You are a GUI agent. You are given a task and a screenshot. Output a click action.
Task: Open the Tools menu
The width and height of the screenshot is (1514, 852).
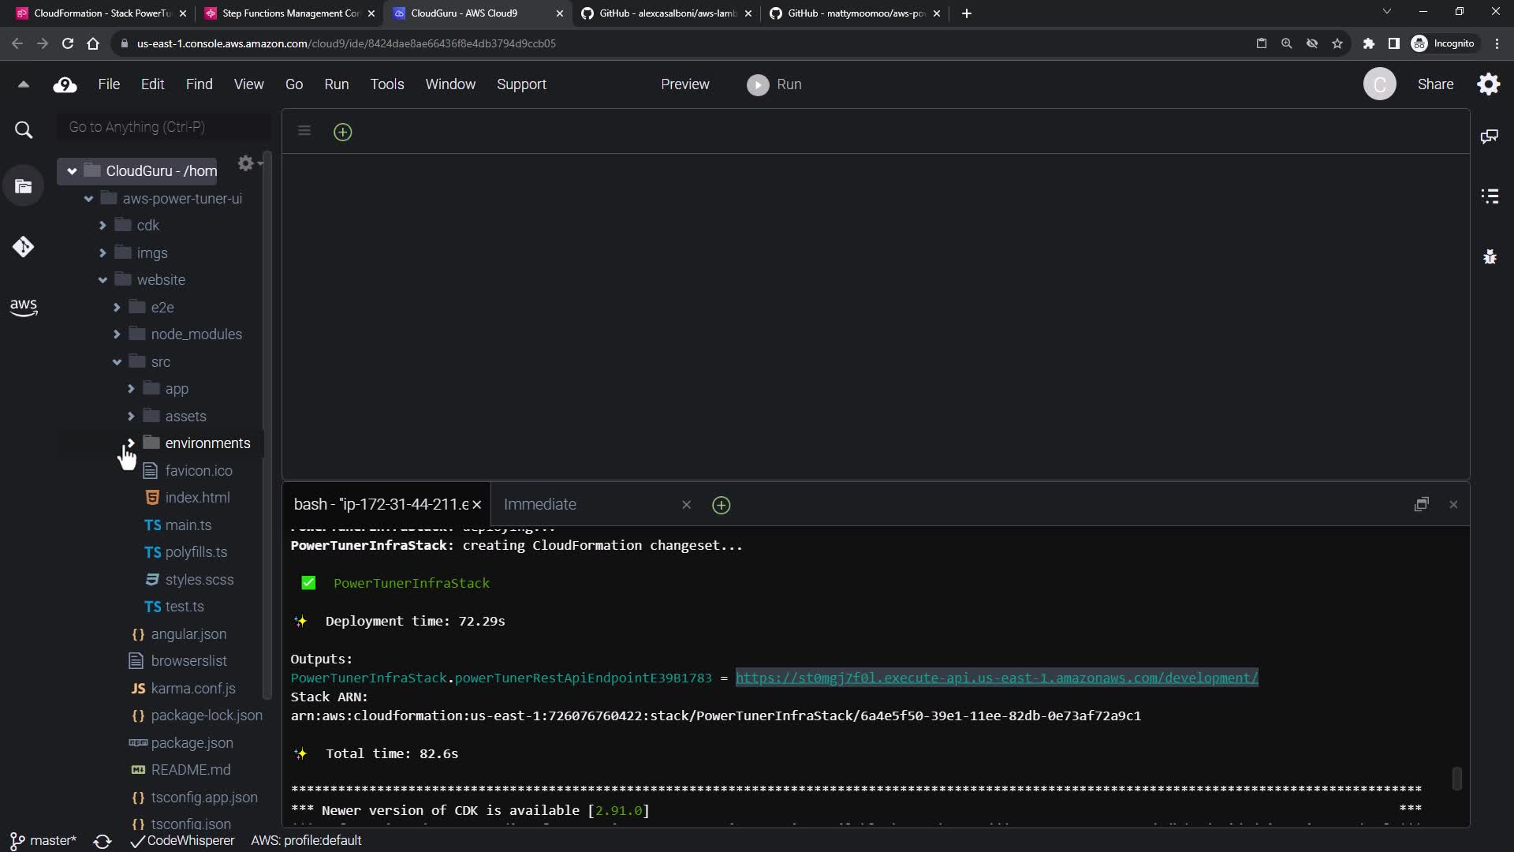(x=386, y=84)
